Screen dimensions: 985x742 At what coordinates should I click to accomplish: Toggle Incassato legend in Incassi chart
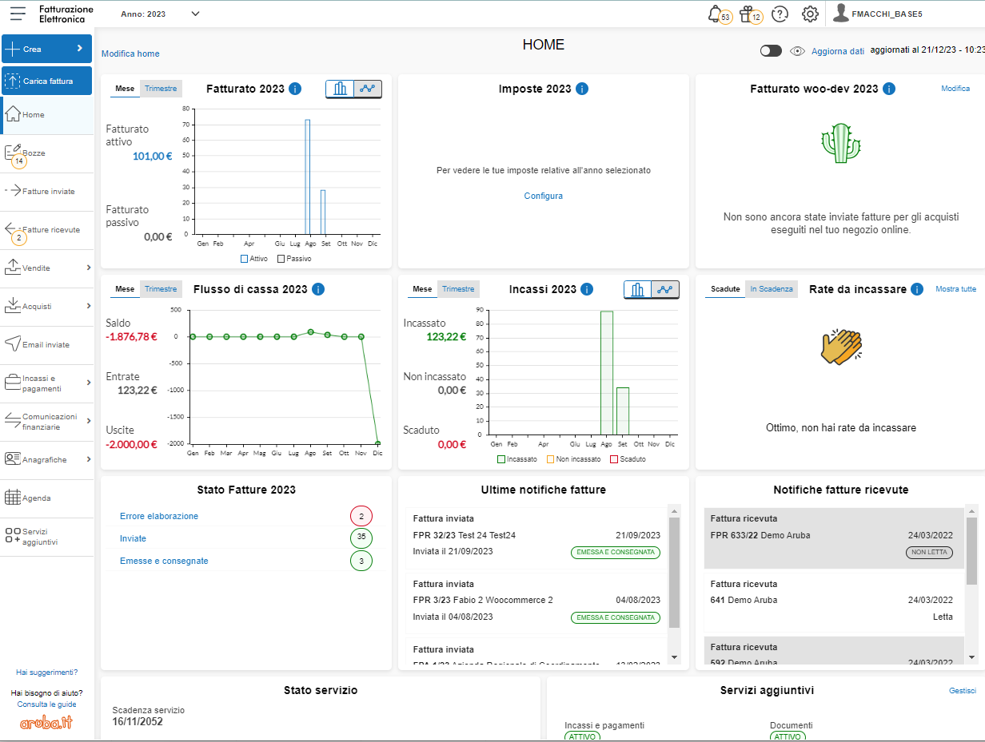pyautogui.click(x=517, y=459)
